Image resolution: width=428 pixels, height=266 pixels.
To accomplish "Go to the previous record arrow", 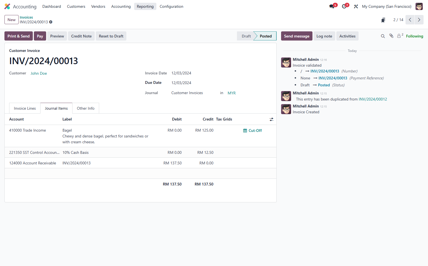I will (x=410, y=20).
